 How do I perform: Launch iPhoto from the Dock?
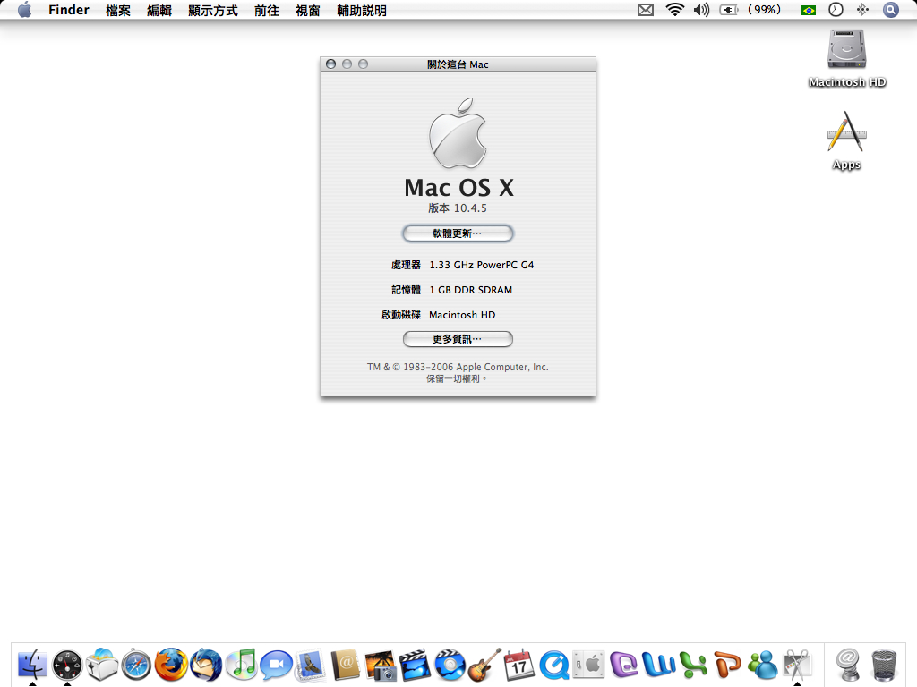tap(380, 665)
